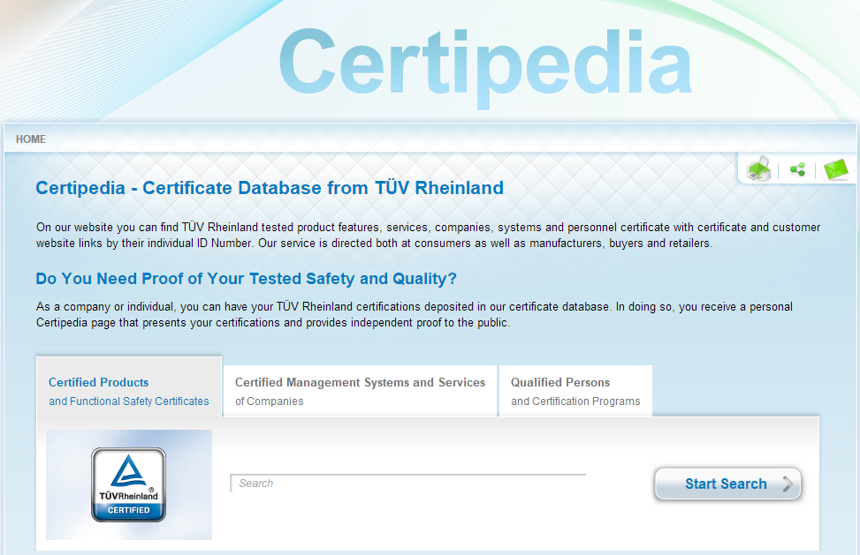Click 'Do You Need Proof of Your Tested Safety' heading

click(x=246, y=279)
